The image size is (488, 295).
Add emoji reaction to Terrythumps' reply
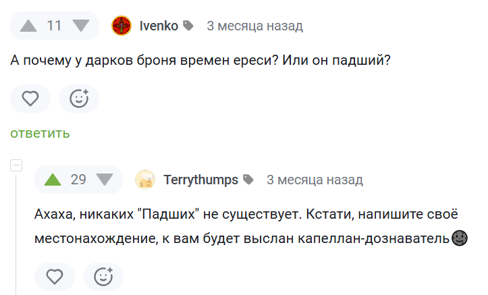click(103, 276)
